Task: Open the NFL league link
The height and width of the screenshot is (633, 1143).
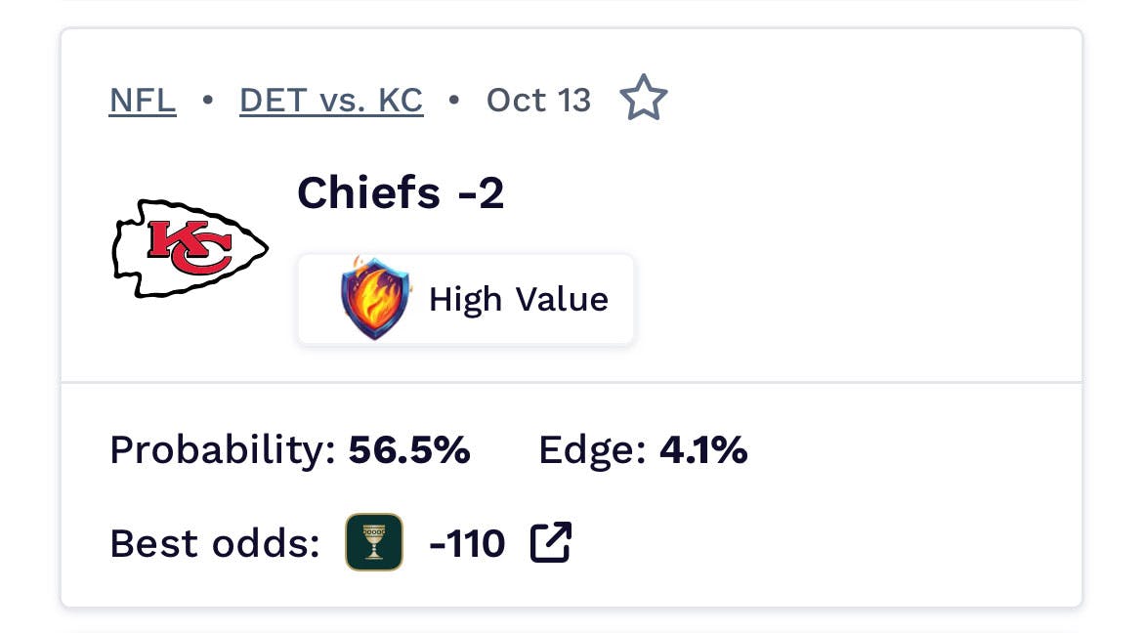Action: click(x=143, y=100)
